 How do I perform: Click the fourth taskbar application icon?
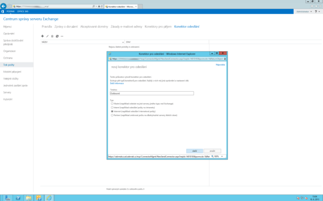39,198
